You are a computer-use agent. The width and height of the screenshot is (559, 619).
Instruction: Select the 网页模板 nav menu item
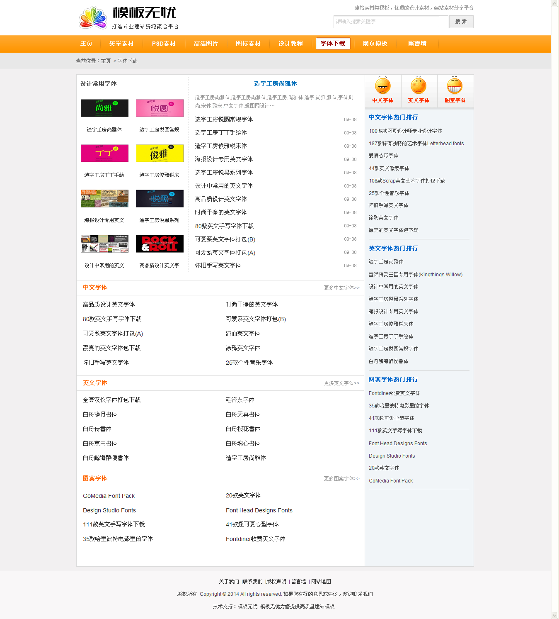pos(375,44)
